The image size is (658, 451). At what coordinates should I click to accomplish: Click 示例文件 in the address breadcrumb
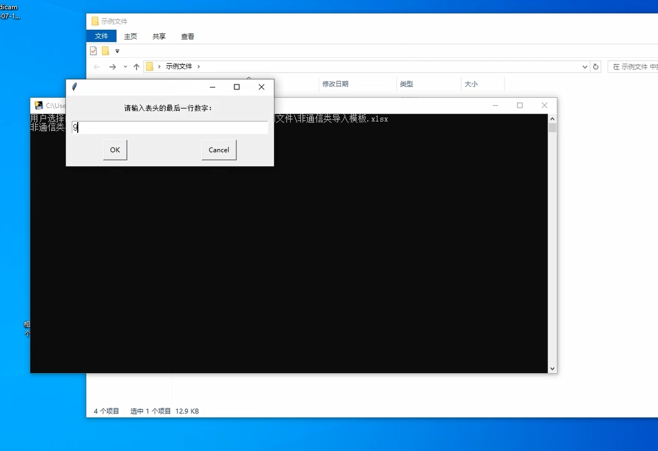[x=179, y=66]
